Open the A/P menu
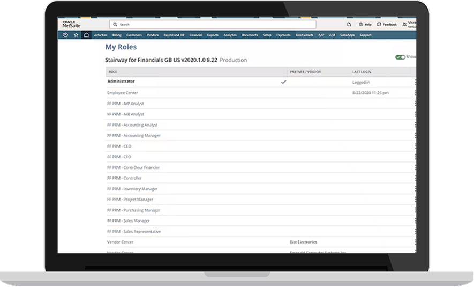 pyautogui.click(x=321, y=35)
